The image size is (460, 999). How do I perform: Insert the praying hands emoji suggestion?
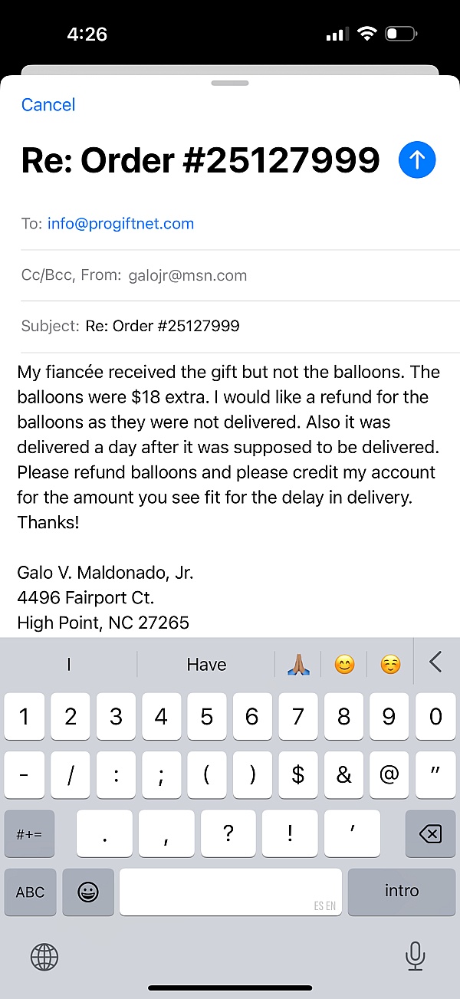coord(298,665)
